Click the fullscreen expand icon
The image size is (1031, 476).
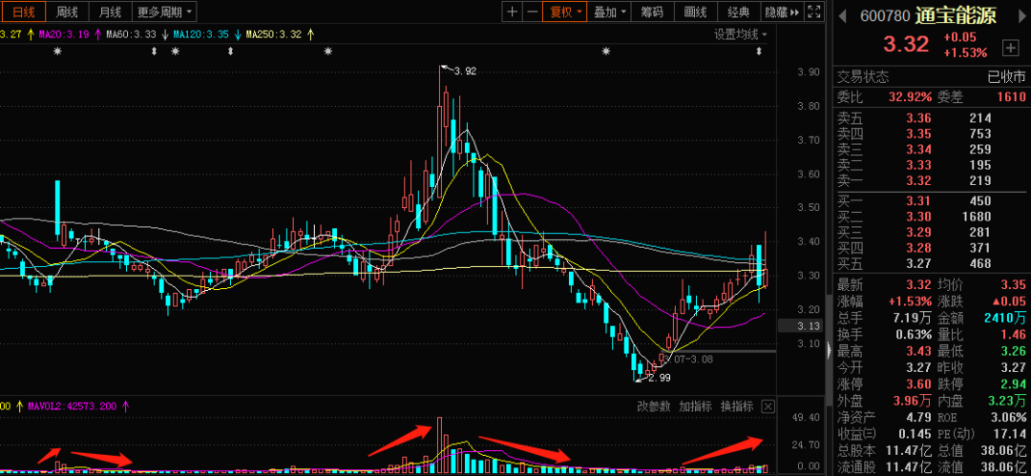tap(814, 12)
